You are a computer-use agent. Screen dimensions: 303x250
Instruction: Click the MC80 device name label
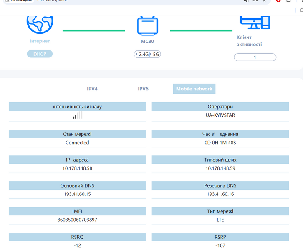coord(147,41)
